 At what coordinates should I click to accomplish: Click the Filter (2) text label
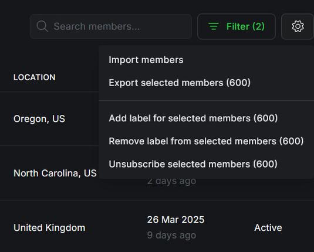coord(245,26)
